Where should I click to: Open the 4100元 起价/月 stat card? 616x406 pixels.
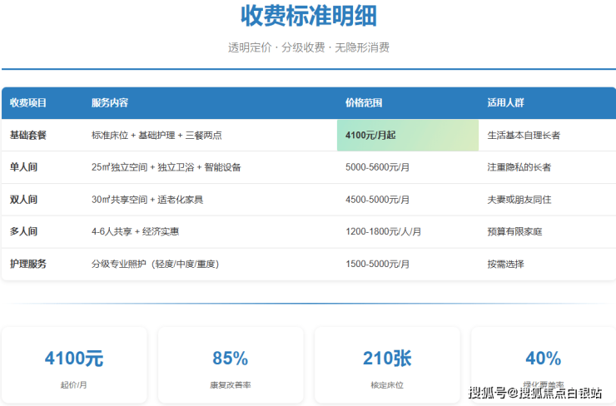coord(74,365)
